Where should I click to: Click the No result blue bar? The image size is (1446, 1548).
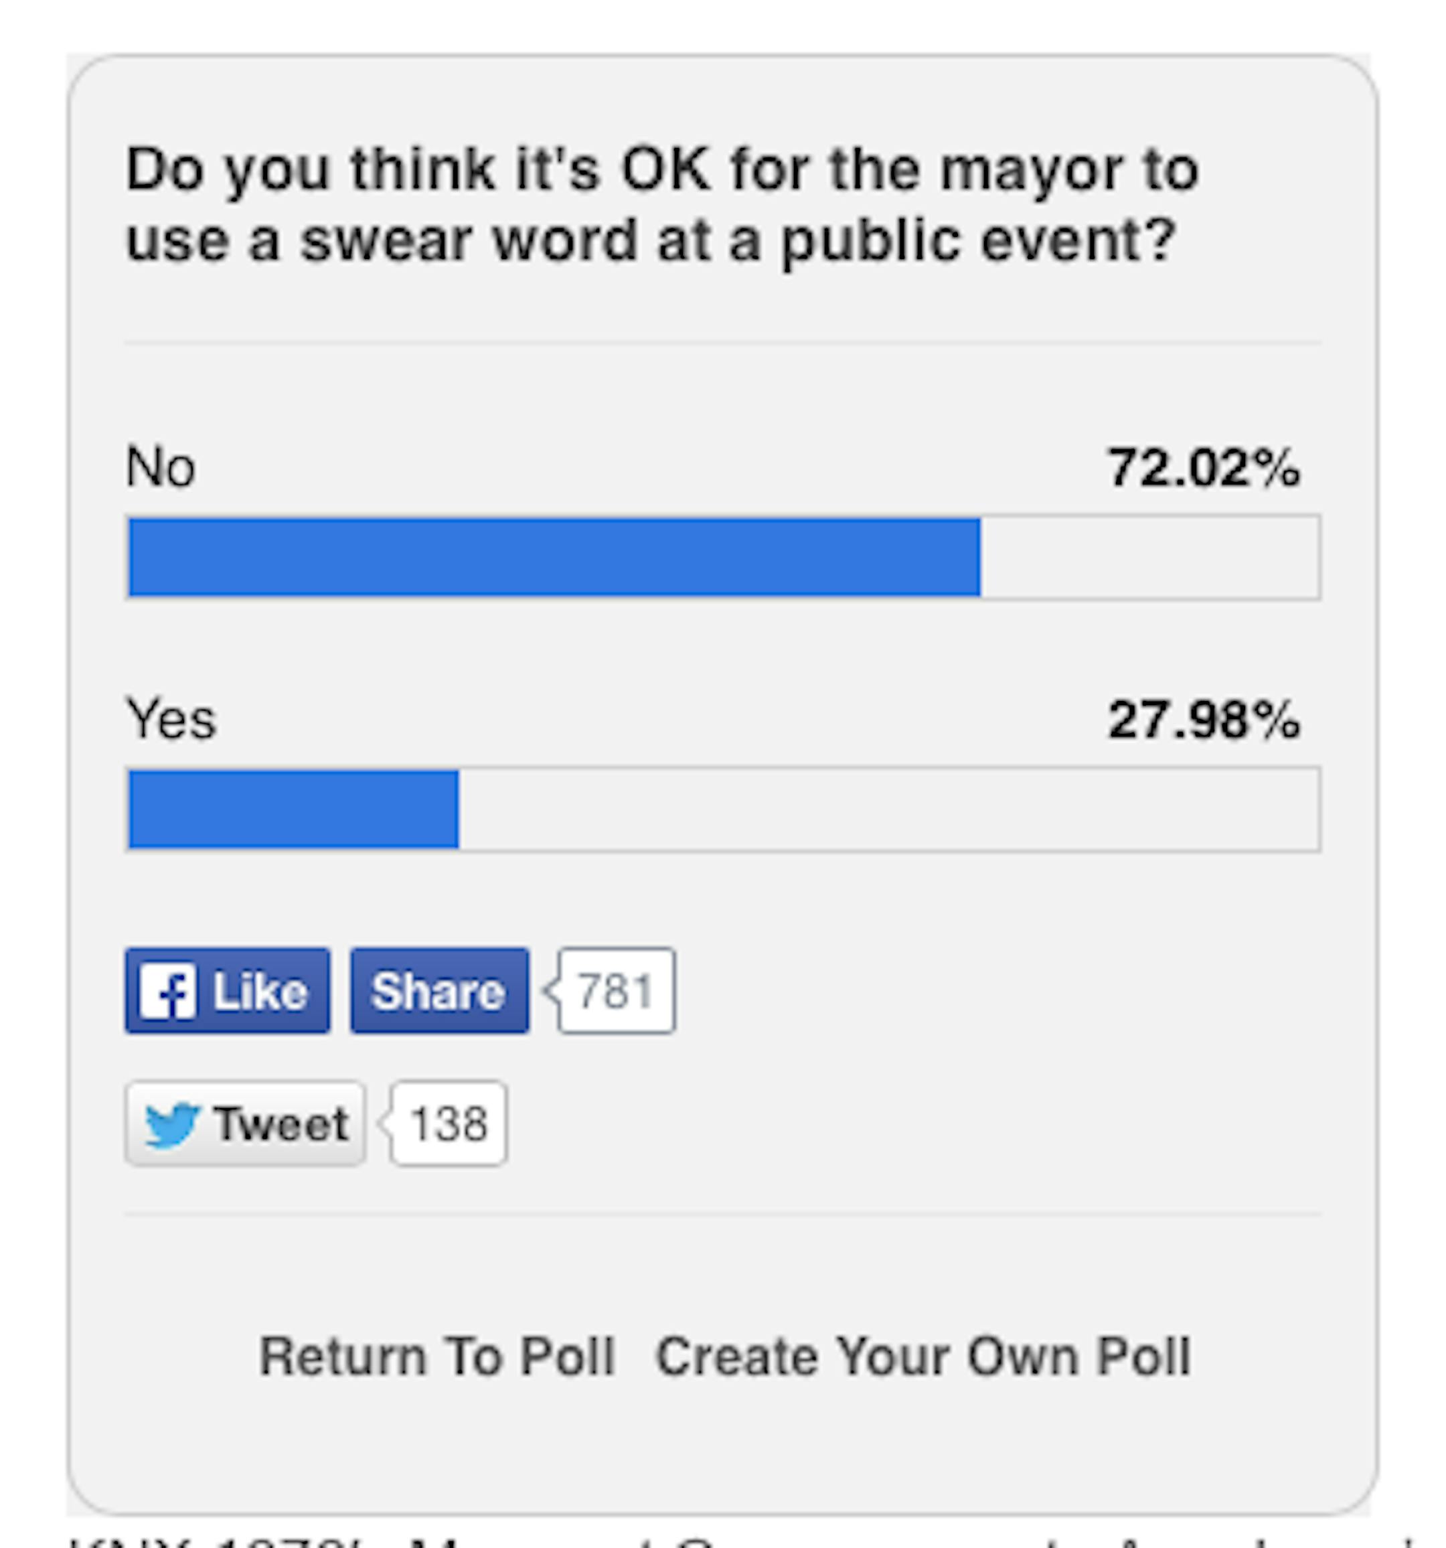tap(554, 558)
